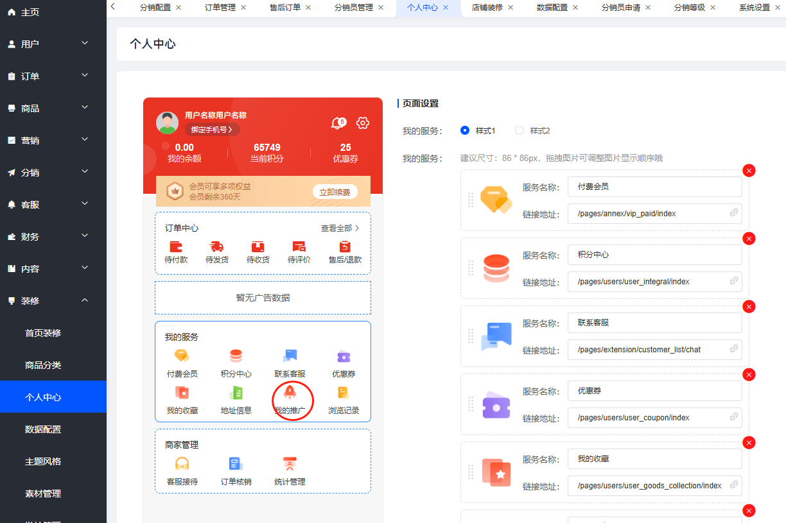Click the 联系客服 service icon in preview
Screen dimensions: 786x523
pyautogui.click(x=290, y=356)
